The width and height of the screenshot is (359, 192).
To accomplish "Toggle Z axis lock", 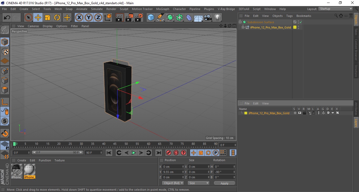I will (98, 18).
